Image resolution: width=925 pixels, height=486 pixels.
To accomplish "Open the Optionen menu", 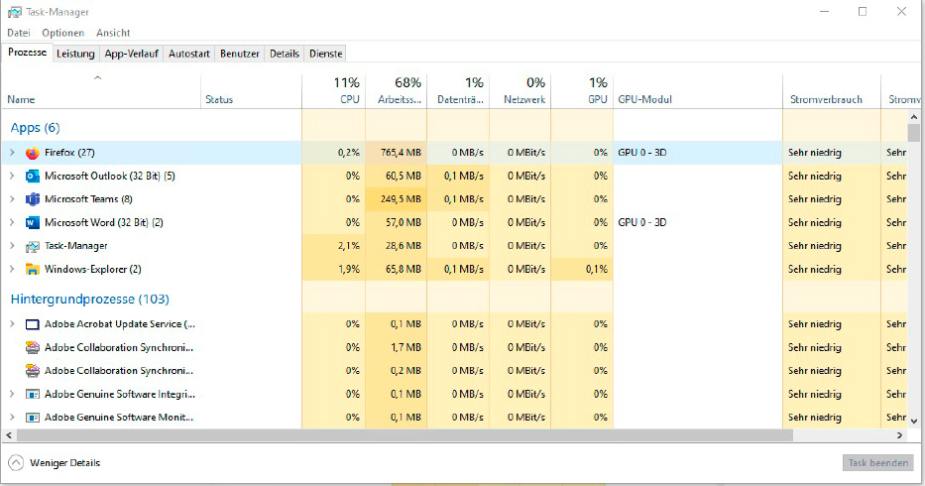I will pyautogui.click(x=62, y=33).
